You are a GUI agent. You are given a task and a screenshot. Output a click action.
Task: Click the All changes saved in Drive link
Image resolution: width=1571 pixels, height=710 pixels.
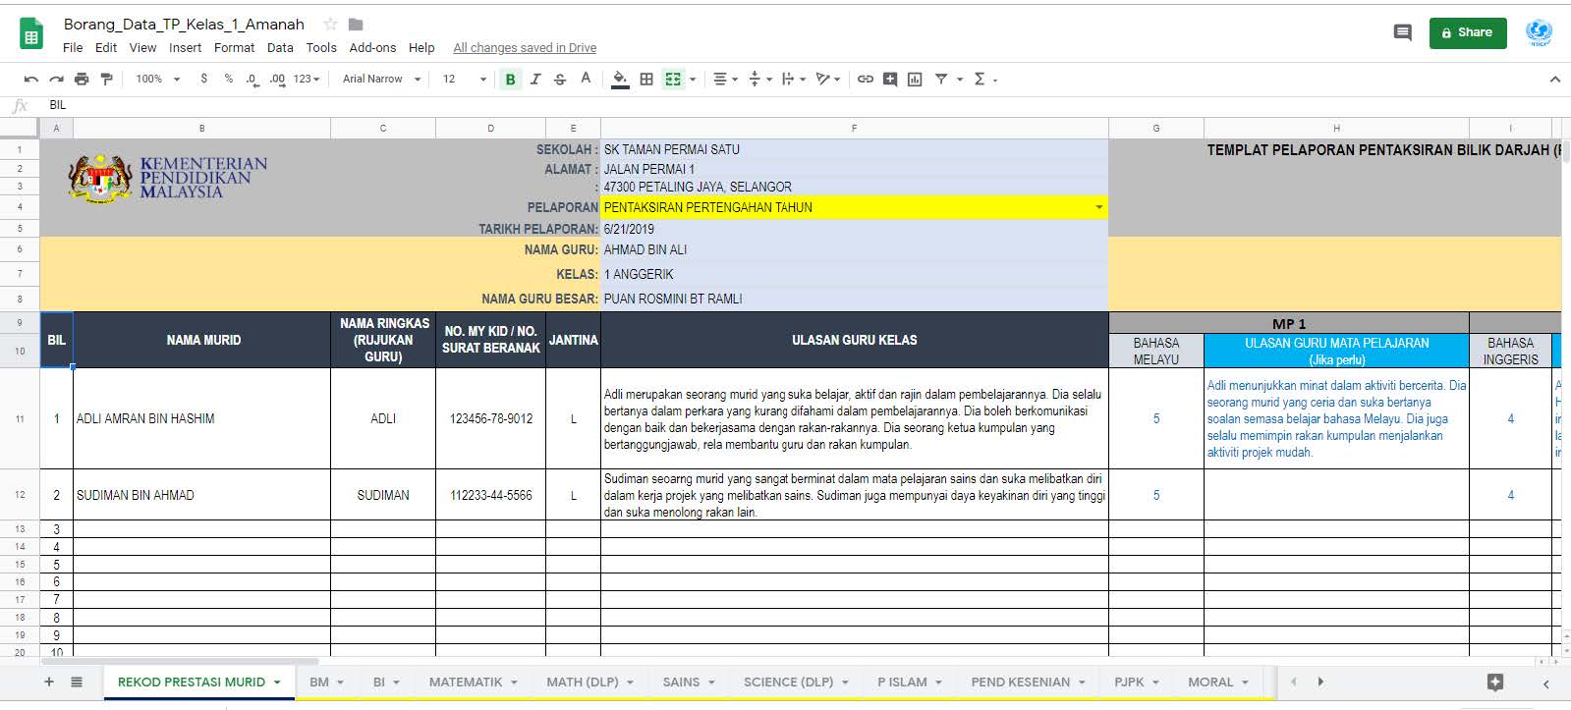tap(525, 47)
